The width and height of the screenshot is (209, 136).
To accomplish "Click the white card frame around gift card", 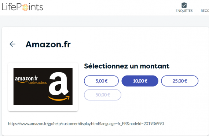I will 43,87.
